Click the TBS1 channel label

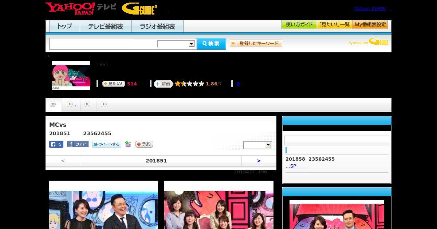(102, 65)
